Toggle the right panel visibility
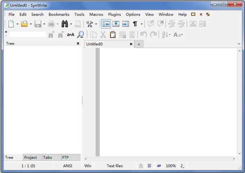245x173 pixels. 125,24
